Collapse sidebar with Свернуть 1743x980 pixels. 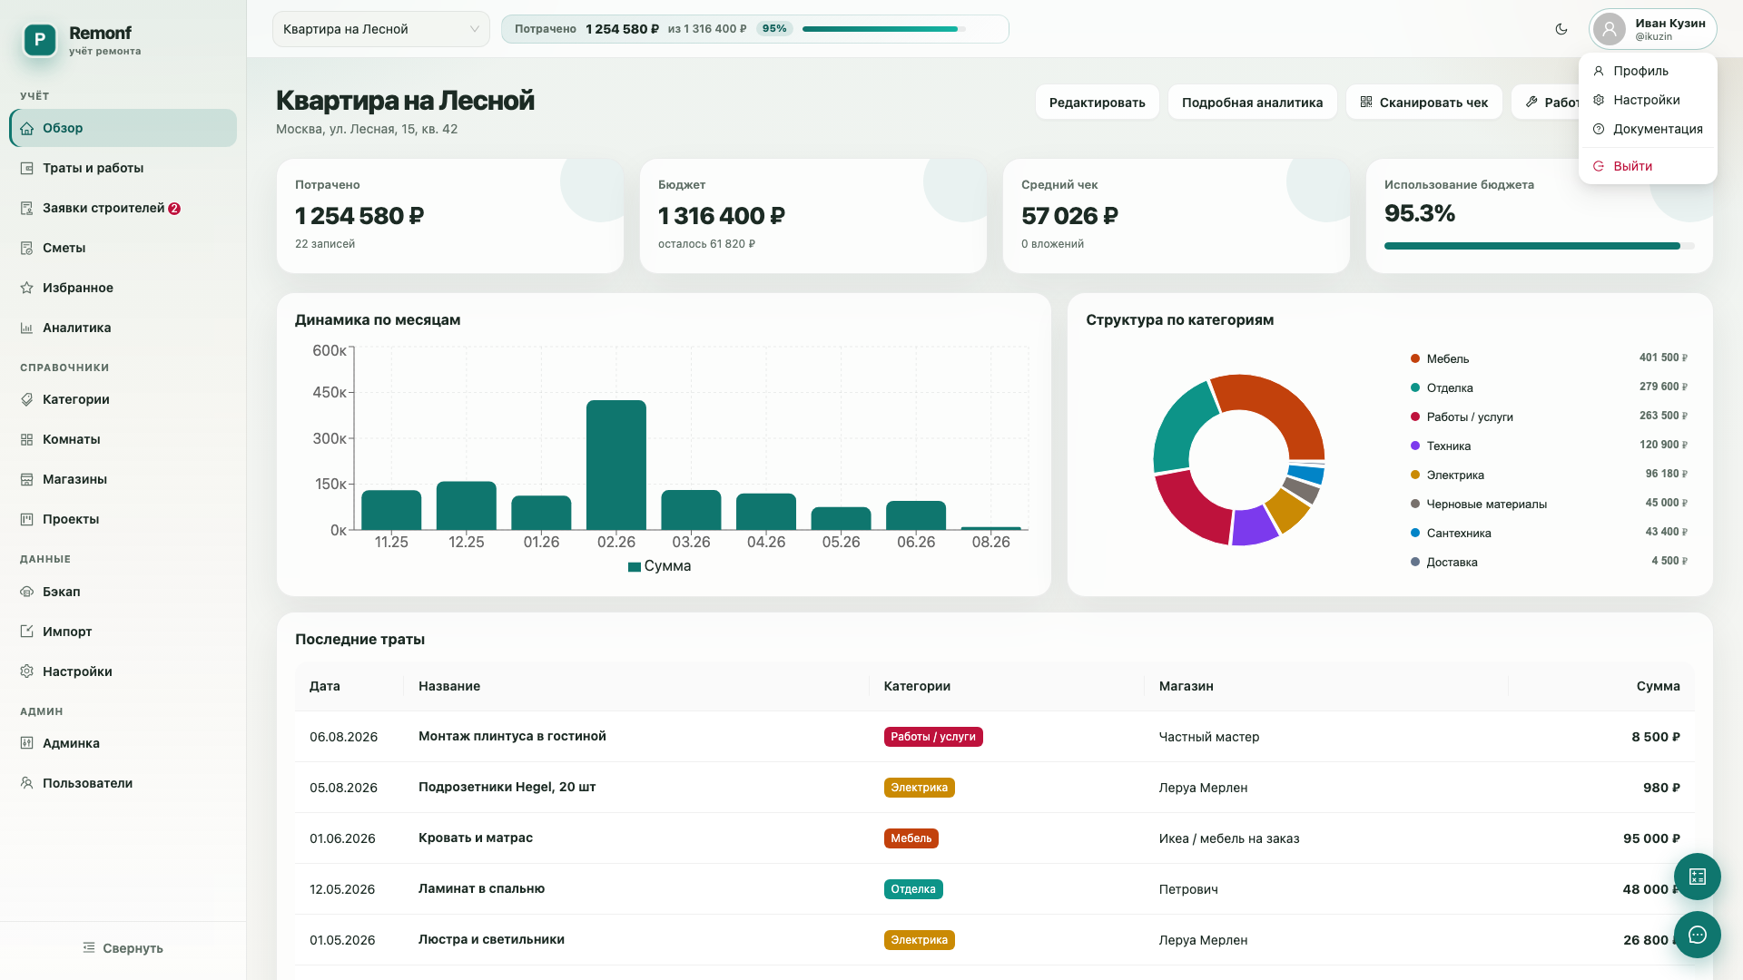click(123, 948)
